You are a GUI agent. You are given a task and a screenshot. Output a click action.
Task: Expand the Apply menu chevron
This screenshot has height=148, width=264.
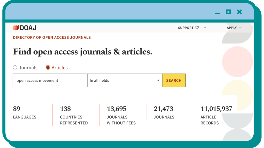241,28
